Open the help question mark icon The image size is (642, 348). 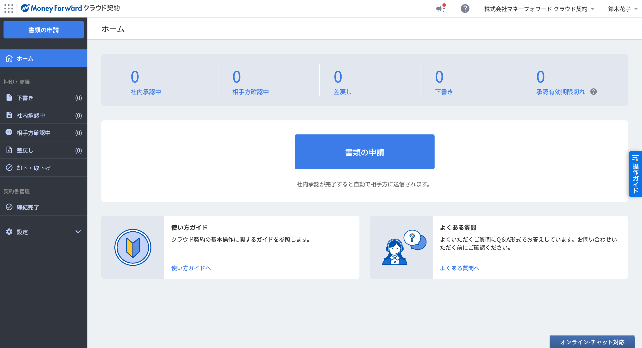click(465, 9)
